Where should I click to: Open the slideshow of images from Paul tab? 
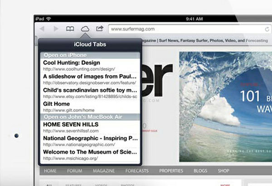click(90, 79)
